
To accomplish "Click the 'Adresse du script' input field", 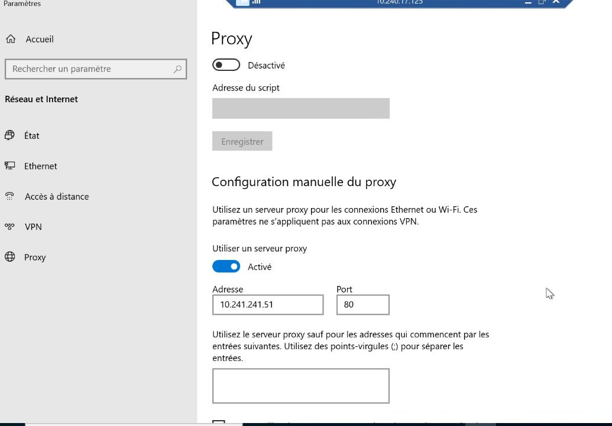I will (300, 108).
